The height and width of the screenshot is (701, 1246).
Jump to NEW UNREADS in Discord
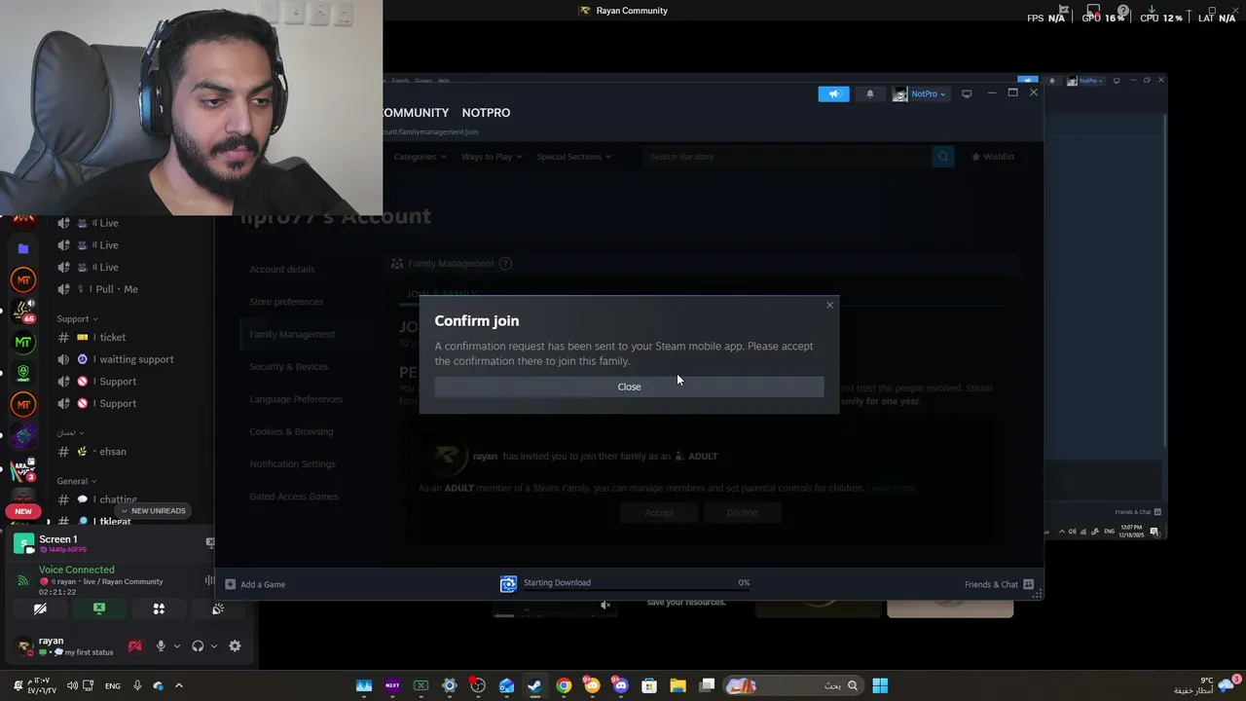click(x=152, y=511)
